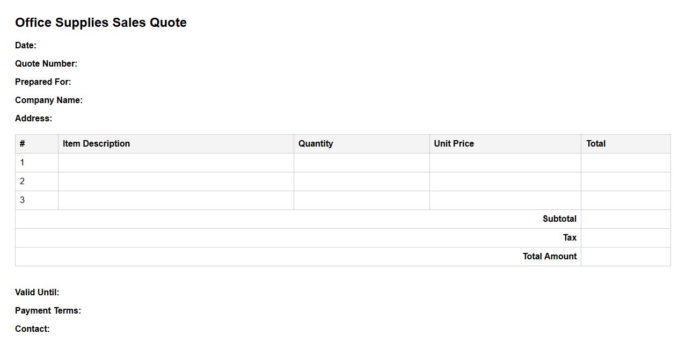Click the Quantity cell in row 2
Image resolution: width=686 pixels, height=349 pixels.
tap(361, 181)
